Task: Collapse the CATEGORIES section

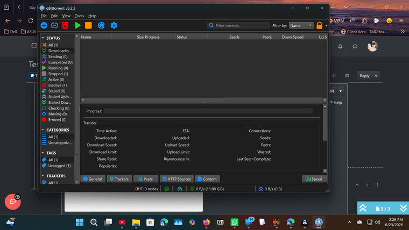Action: [x=43, y=130]
